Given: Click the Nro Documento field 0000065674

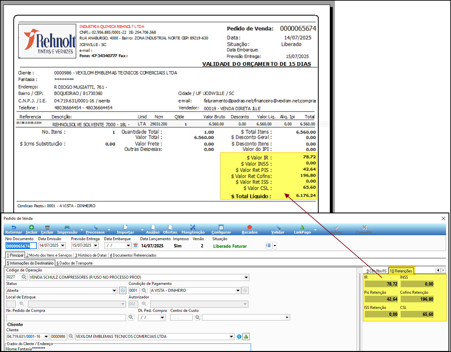Looking at the screenshot, I should [x=21, y=246].
